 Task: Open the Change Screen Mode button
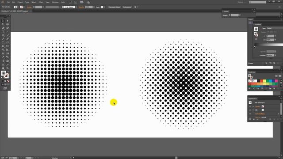5,88
